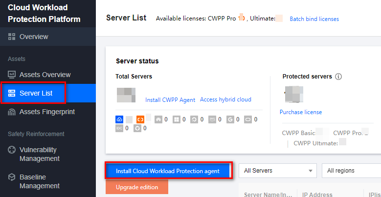Click the IP Address column header
381x197 pixels.
317,195
